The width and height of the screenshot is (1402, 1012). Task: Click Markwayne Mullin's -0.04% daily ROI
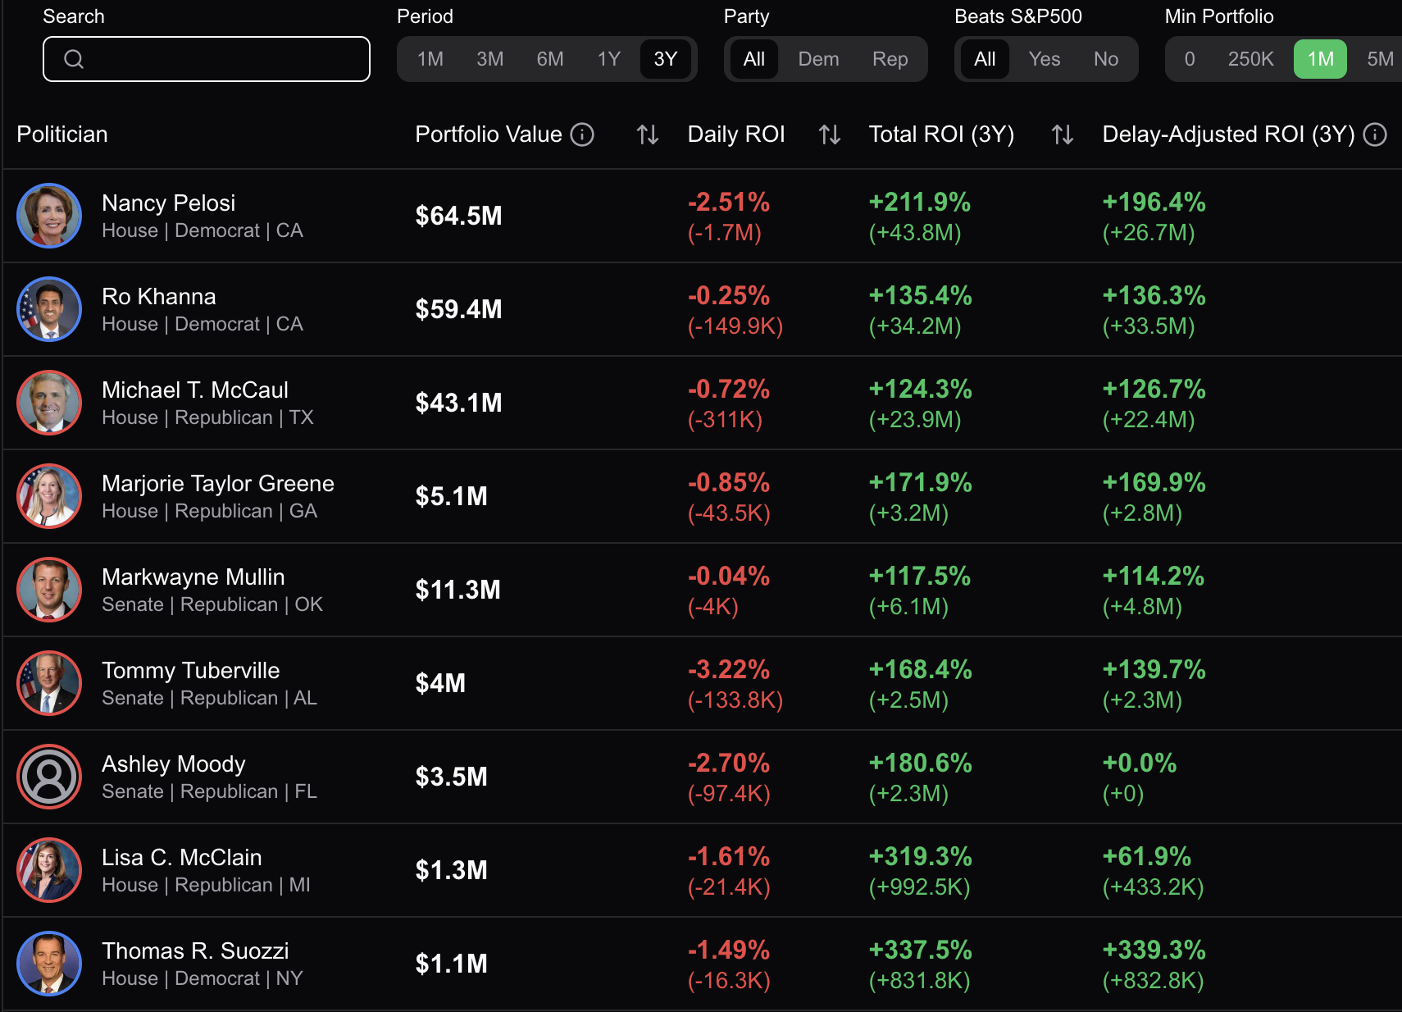tap(729, 576)
